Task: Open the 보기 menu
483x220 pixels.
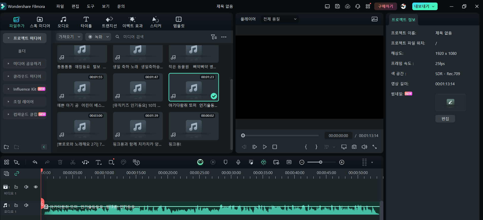Action: (106, 6)
